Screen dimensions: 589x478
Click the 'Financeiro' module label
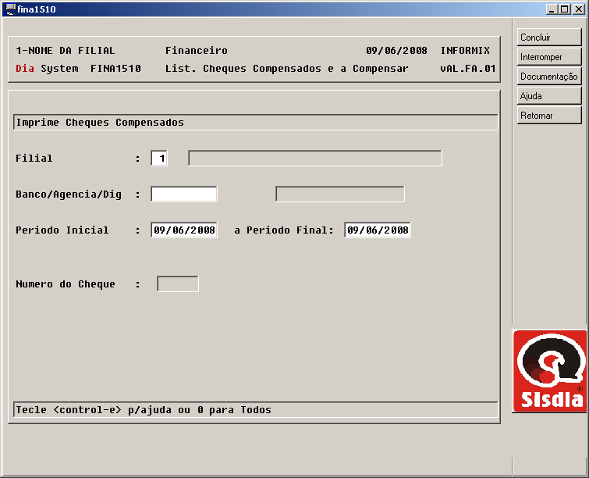pyautogui.click(x=197, y=51)
